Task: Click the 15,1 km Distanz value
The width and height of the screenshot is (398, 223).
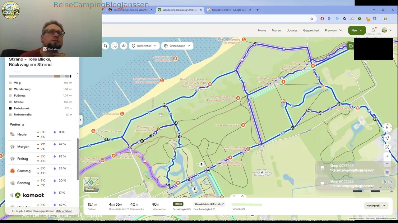Action: coord(92,204)
